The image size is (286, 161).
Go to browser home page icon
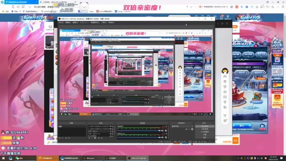click(x=18, y=7)
